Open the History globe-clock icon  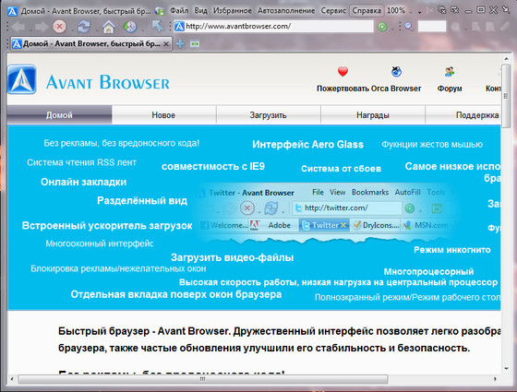pos(130,27)
